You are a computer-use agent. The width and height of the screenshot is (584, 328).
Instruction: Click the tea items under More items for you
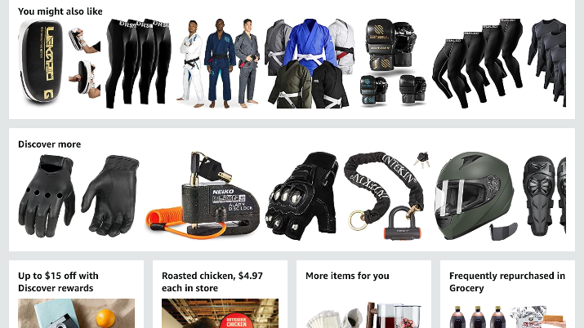point(364,315)
